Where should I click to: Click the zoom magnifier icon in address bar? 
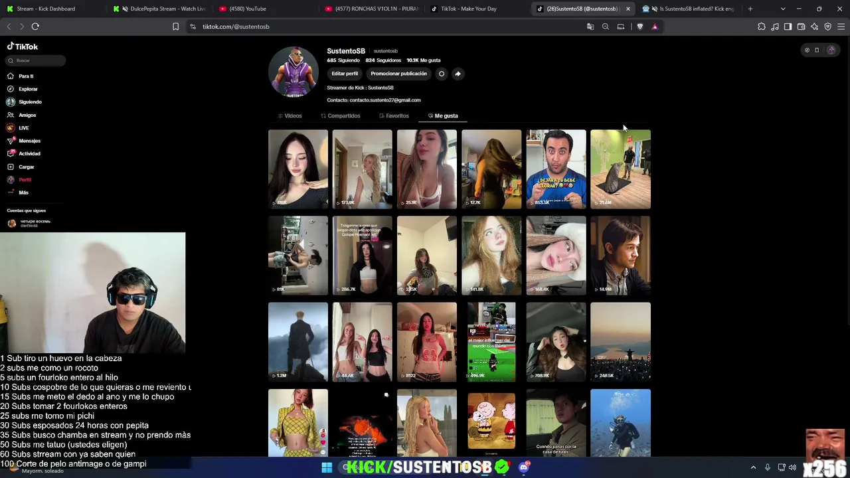point(606,27)
